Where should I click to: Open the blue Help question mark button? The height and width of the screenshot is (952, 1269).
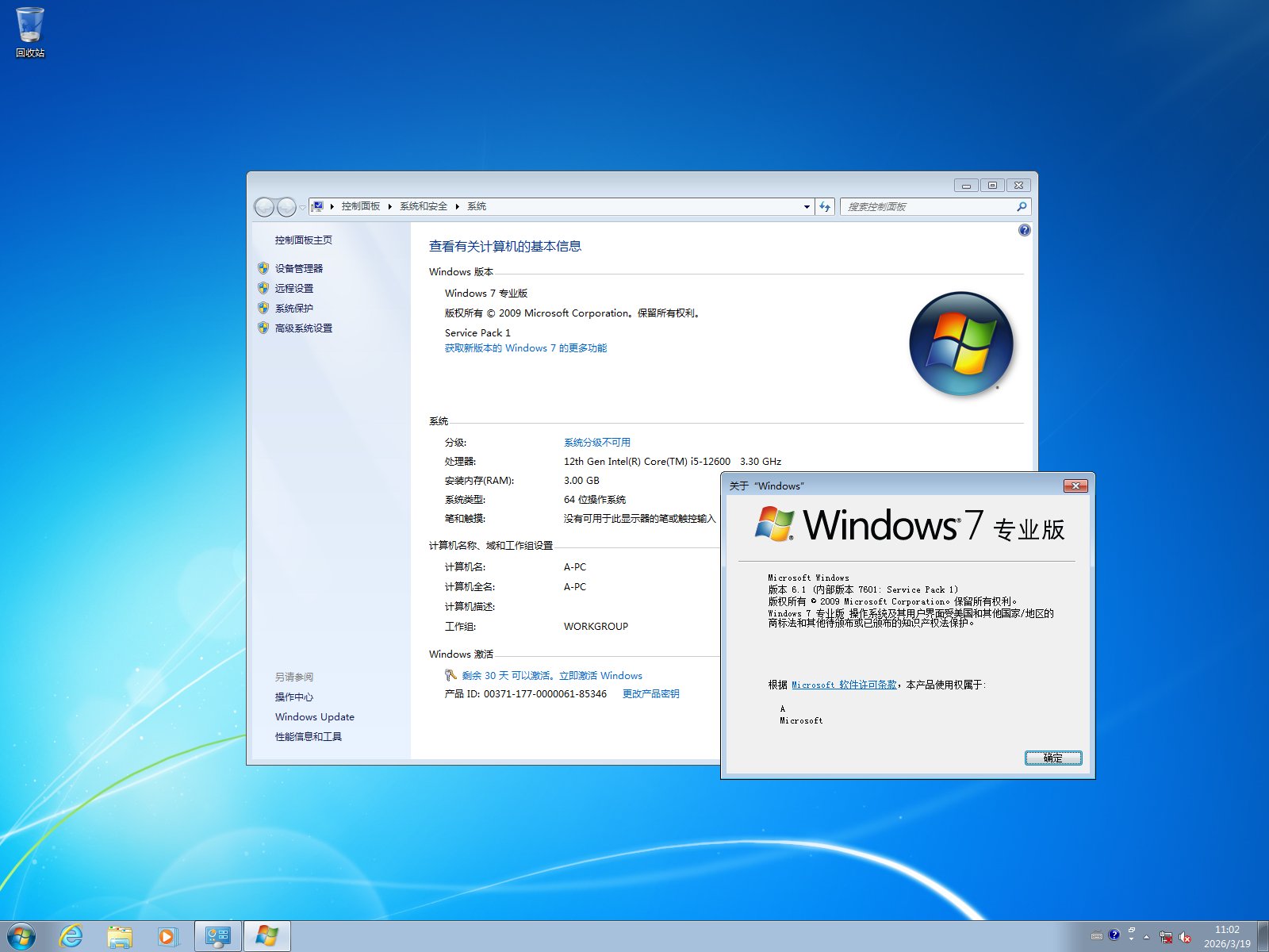pos(1025,230)
